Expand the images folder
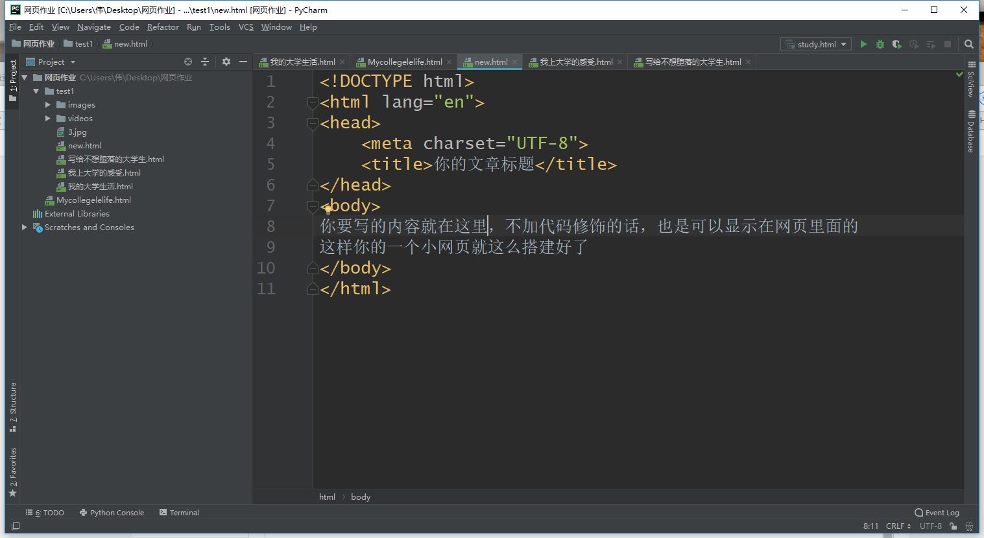The width and height of the screenshot is (984, 538). (47, 104)
